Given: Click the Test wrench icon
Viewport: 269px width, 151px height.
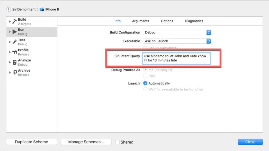Looking at the screenshot, I should point(14,42).
